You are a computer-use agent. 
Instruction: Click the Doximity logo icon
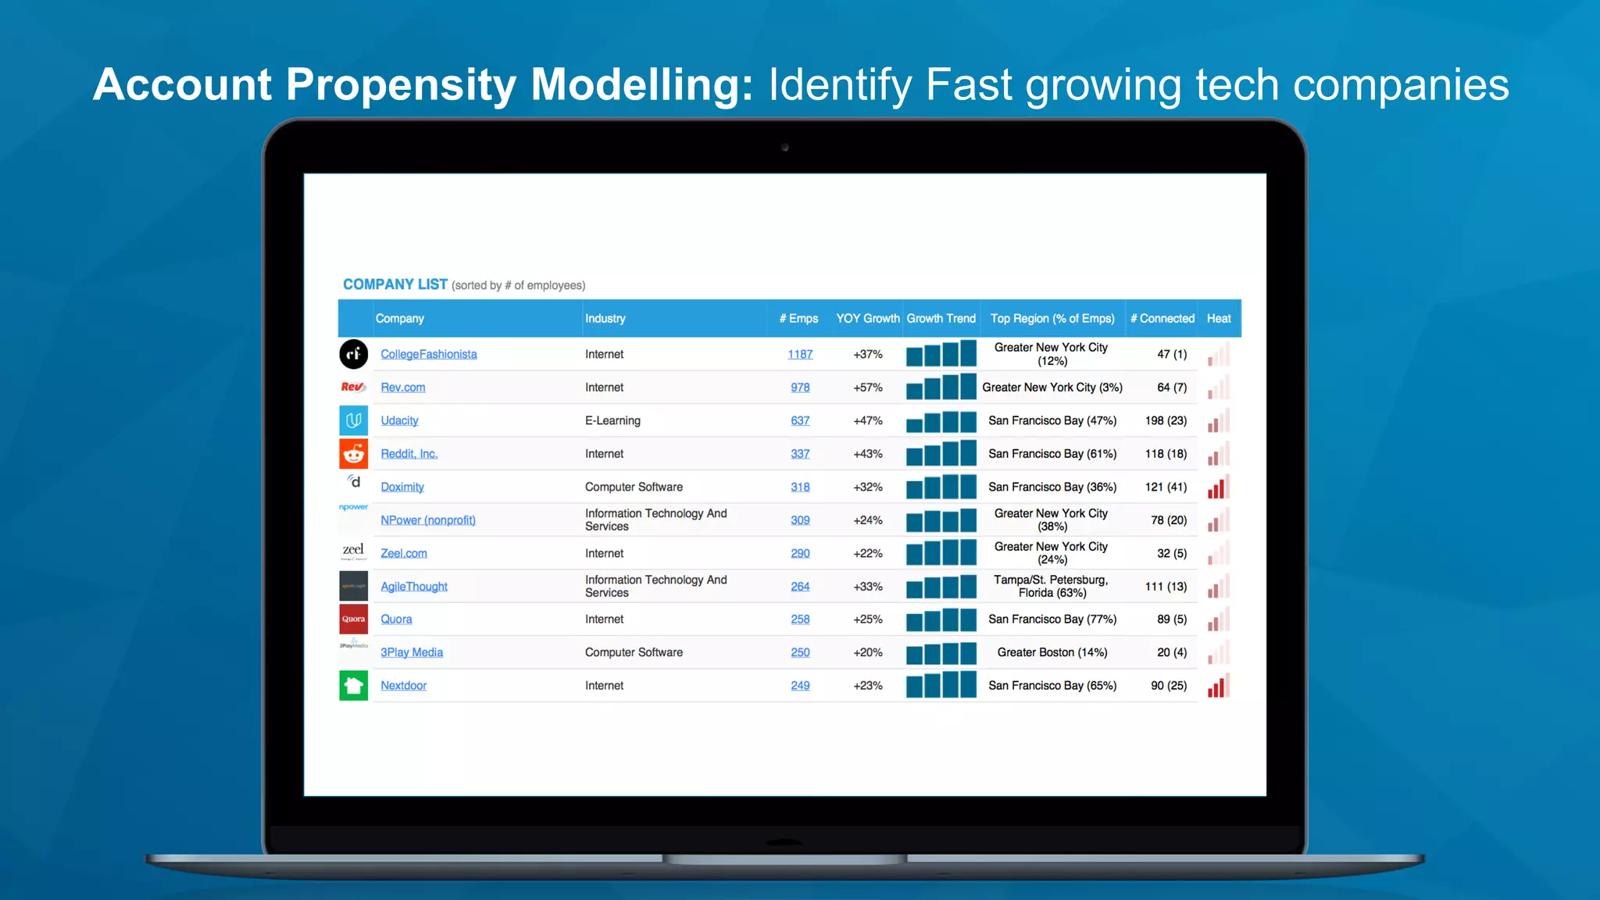354,481
